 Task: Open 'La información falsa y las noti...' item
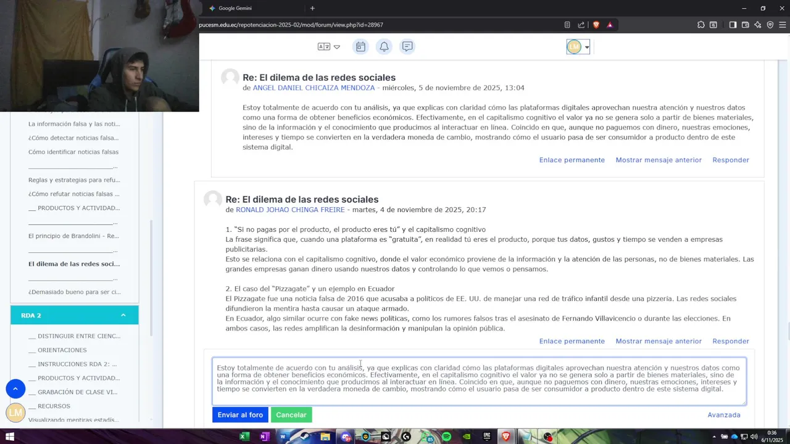[74, 124]
